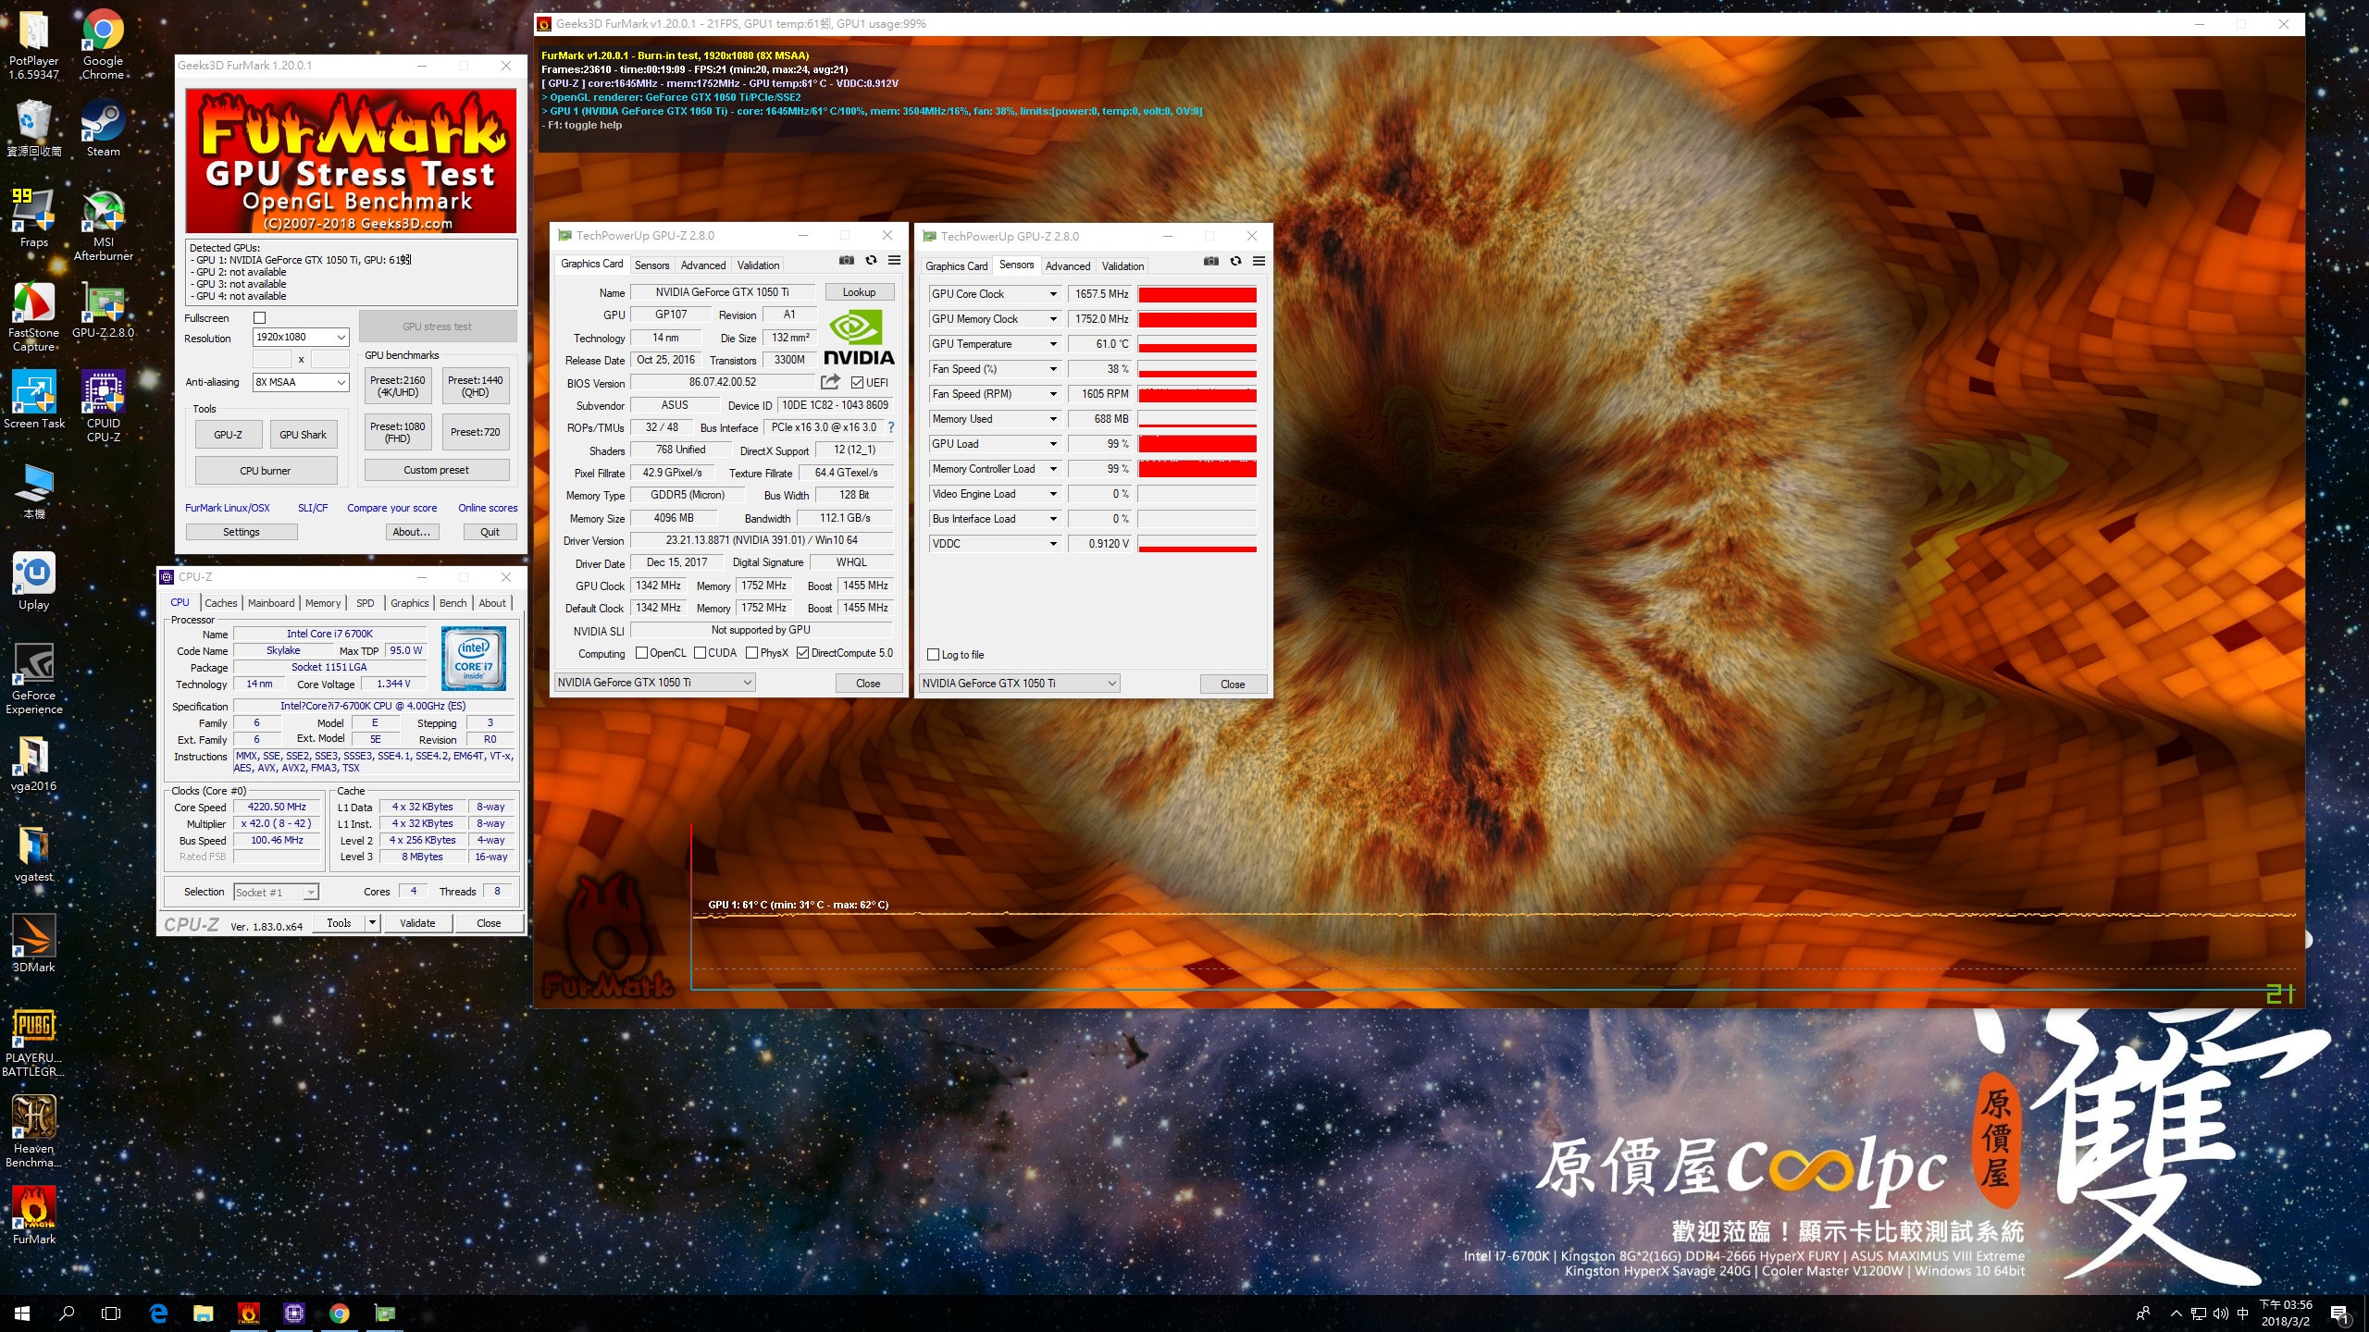The height and width of the screenshot is (1332, 2369).
Task: Click CPU burner button in FurMark
Action: (x=266, y=471)
